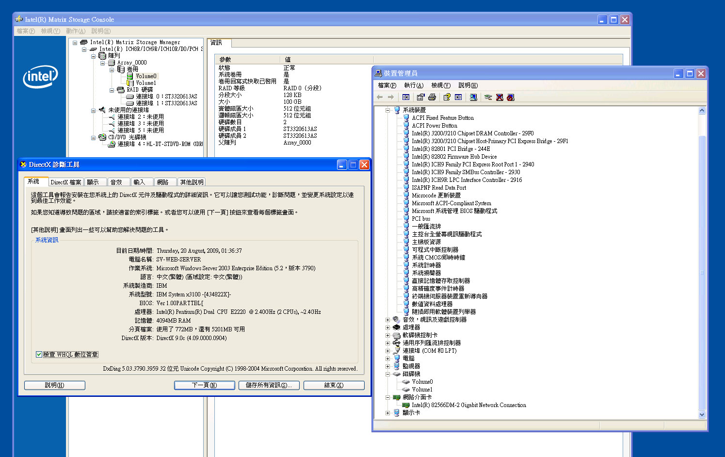Image resolution: width=725 pixels, height=457 pixels.
Task: Click the 下一頁(N) button
Action: click(204, 385)
